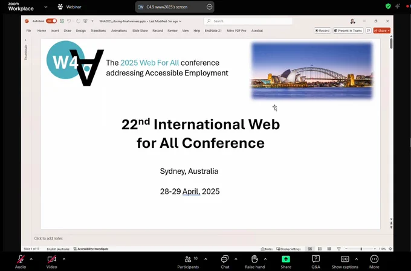Click the PowerPoint Search box
Viewport: 411px width, 271px height.
248,21
